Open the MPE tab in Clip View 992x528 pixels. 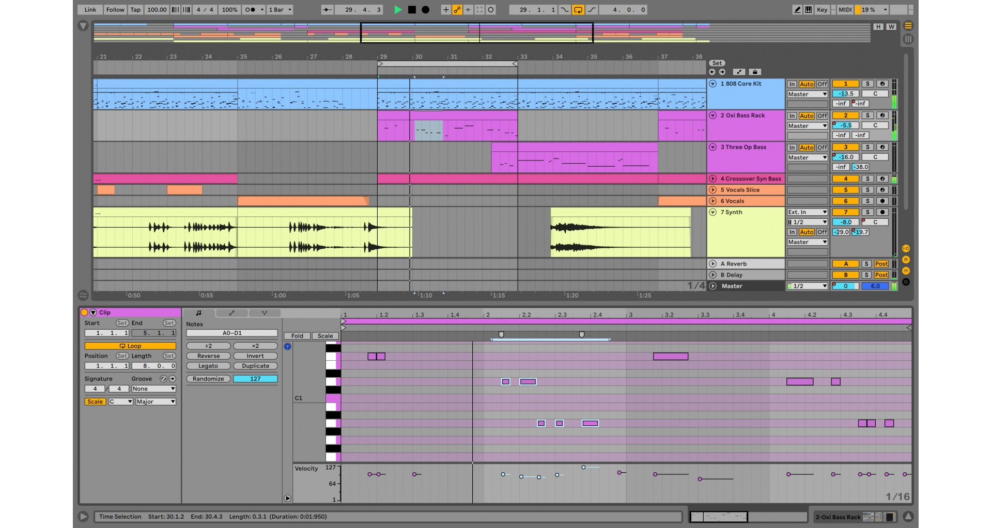[x=265, y=313]
